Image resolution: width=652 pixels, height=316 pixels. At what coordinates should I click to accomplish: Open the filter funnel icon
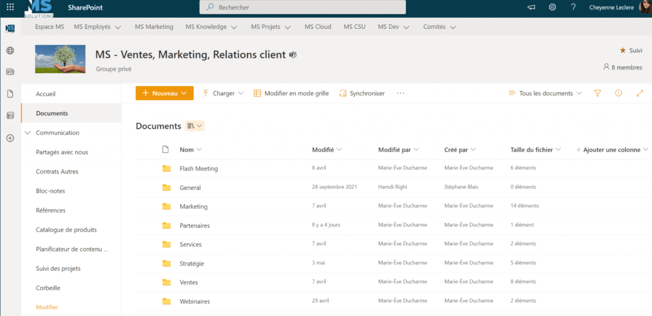click(597, 93)
